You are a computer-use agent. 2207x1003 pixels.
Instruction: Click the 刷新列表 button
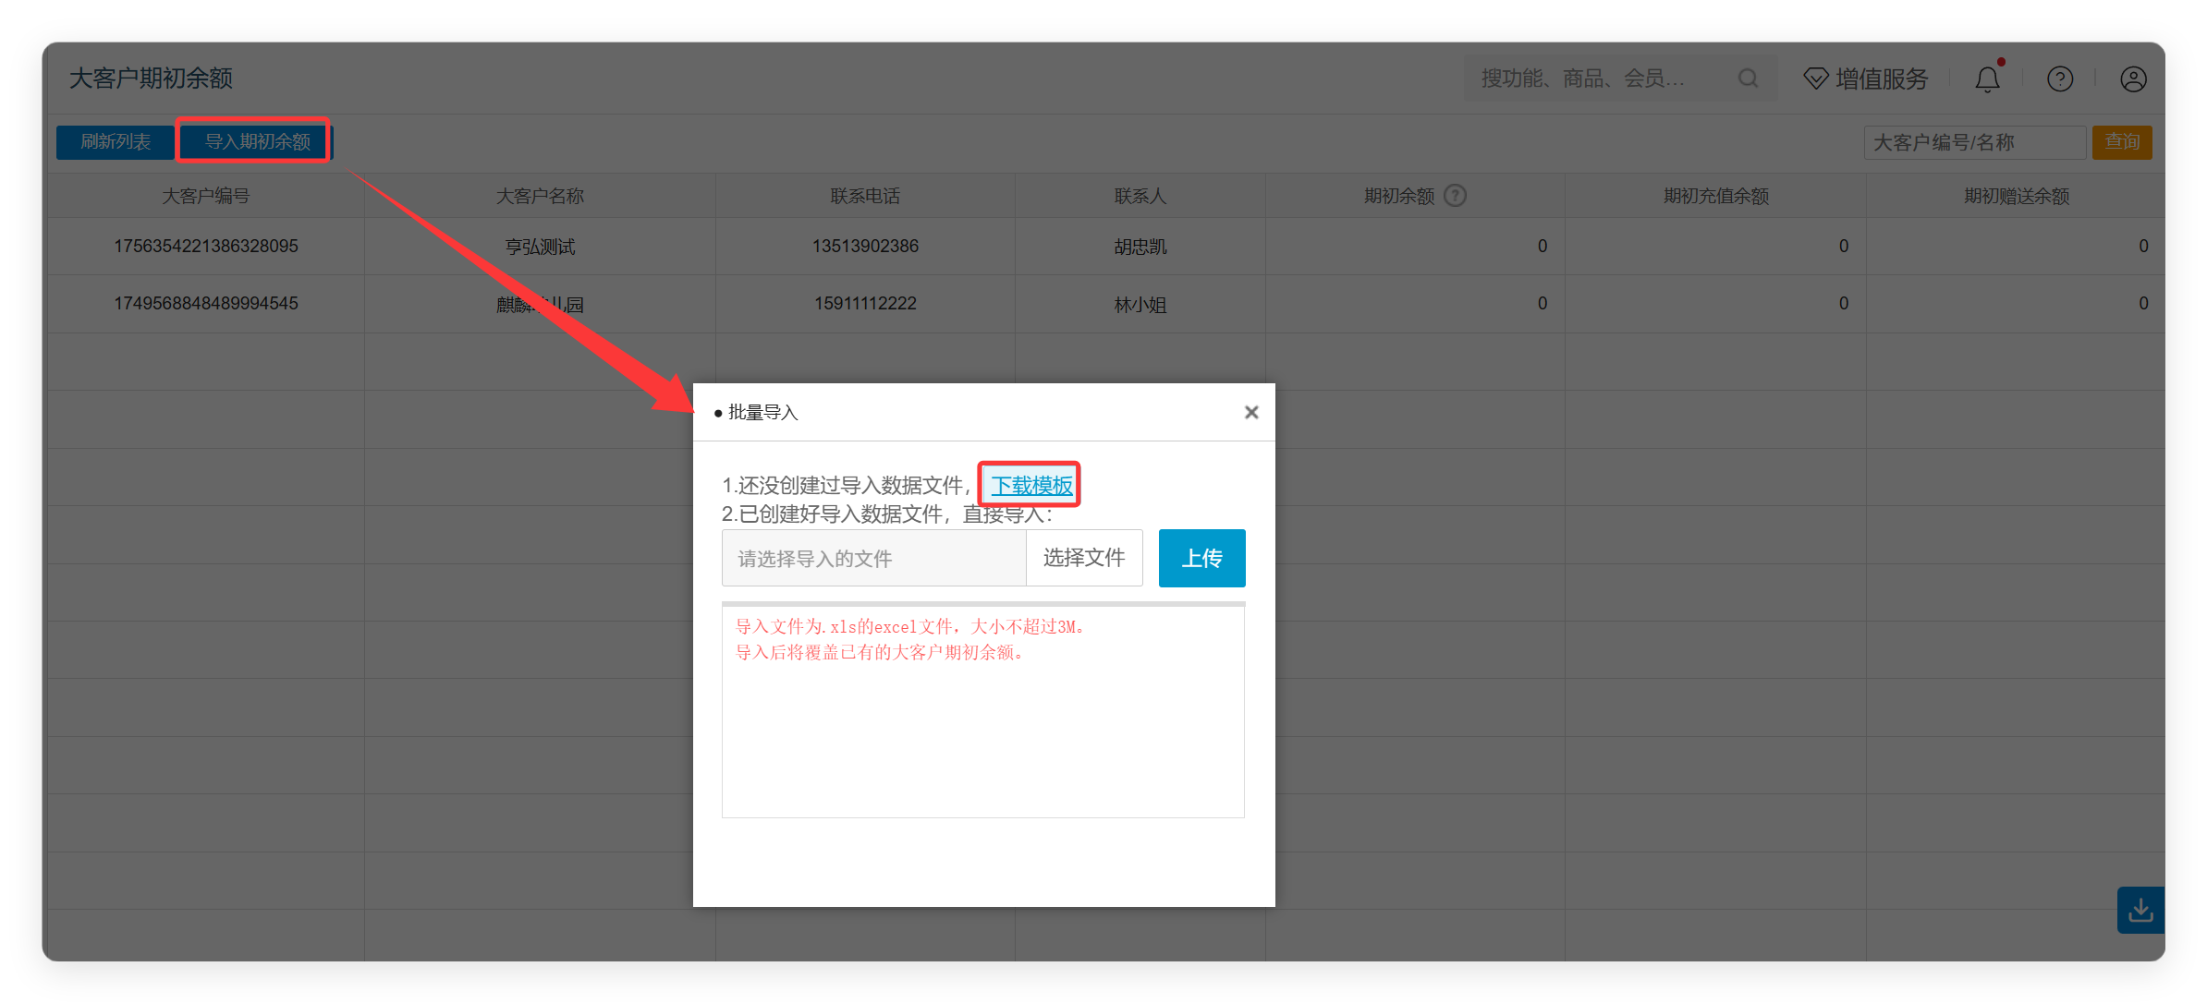[115, 142]
